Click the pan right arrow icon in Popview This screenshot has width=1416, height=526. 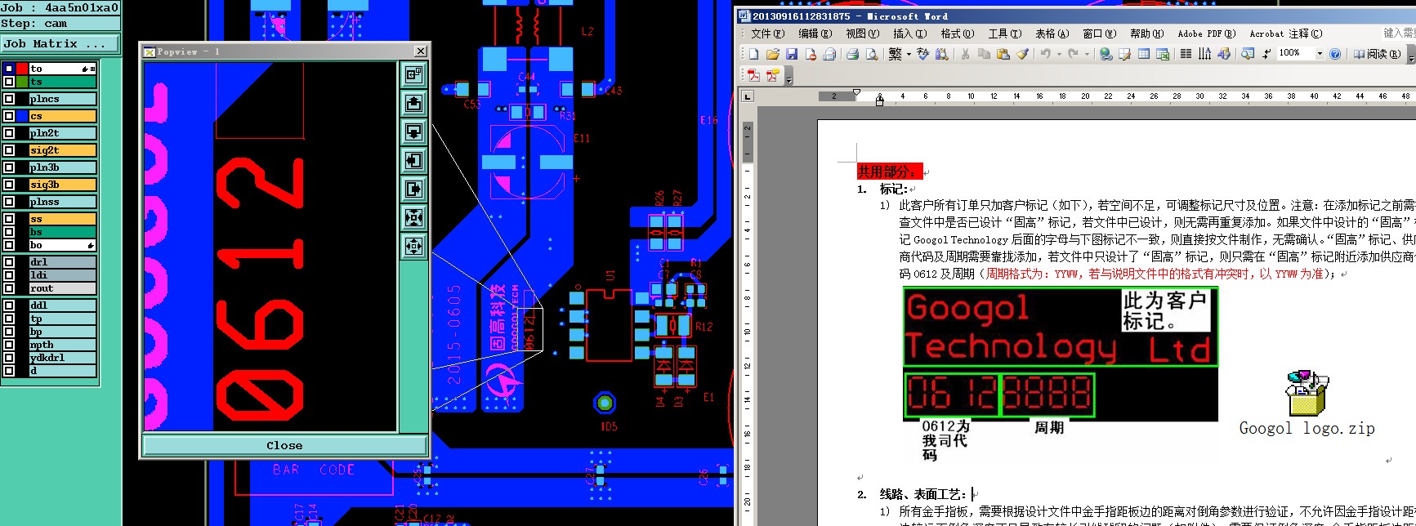point(414,189)
